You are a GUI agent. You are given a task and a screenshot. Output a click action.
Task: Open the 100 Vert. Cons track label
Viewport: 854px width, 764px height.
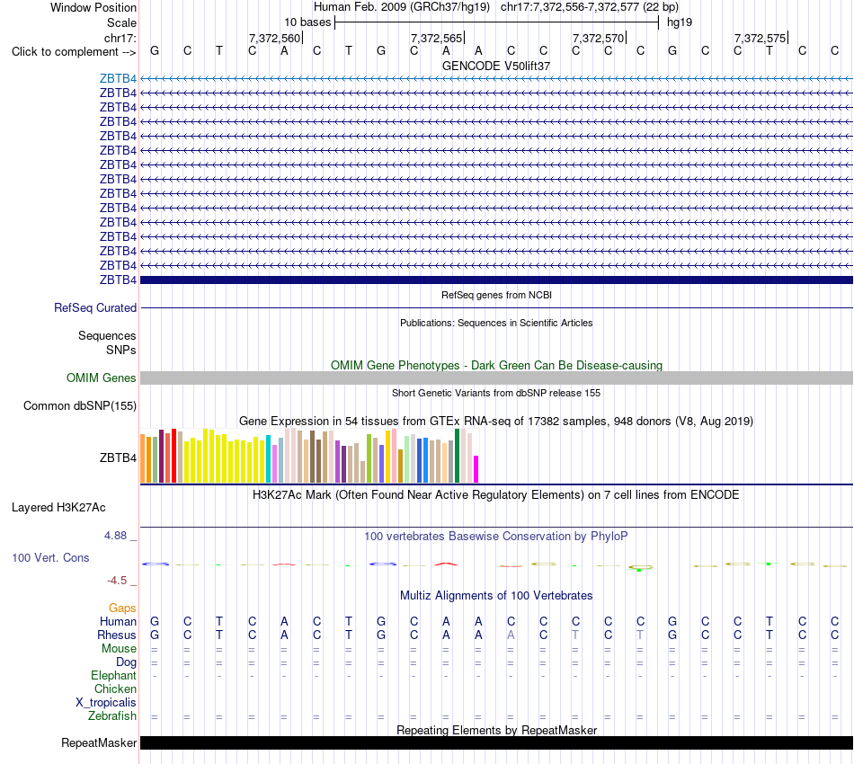pyautogui.click(x=50, y=557)
